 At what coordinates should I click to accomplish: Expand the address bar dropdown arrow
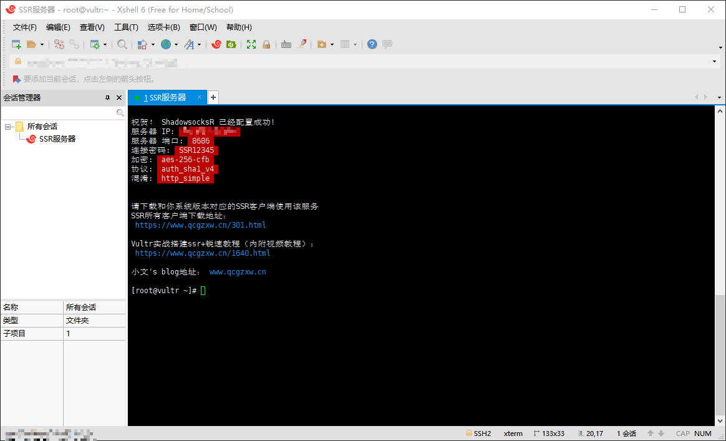[x=714, y=62]
